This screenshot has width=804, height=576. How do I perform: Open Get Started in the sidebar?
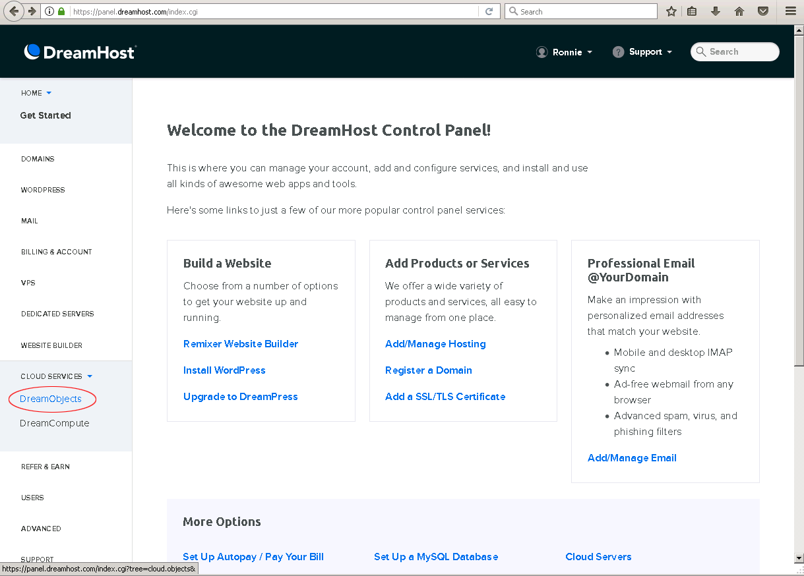coord(46,115)
